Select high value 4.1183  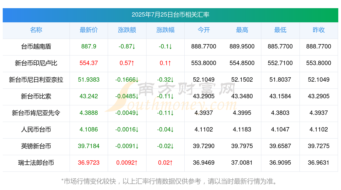click(242, 130)
